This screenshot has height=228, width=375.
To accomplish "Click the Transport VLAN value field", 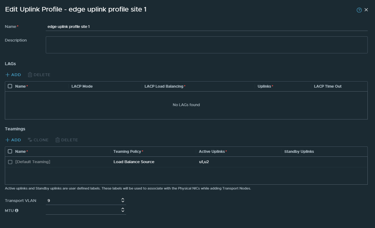I will pyautogui.click(x=82, y=200).
